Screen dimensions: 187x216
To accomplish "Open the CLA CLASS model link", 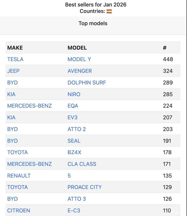I will click(82, 164).
